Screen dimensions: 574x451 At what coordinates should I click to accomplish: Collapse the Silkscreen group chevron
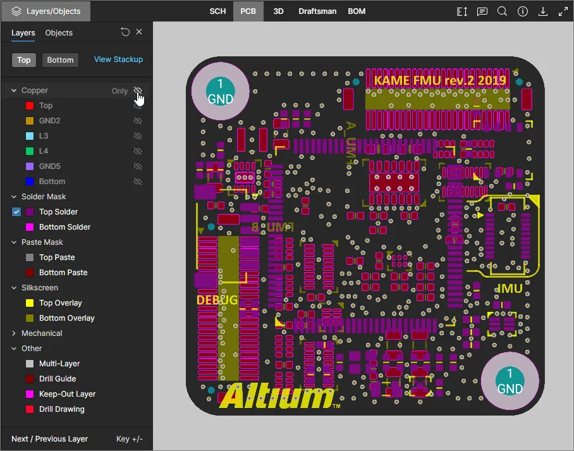tap(14, 288)
